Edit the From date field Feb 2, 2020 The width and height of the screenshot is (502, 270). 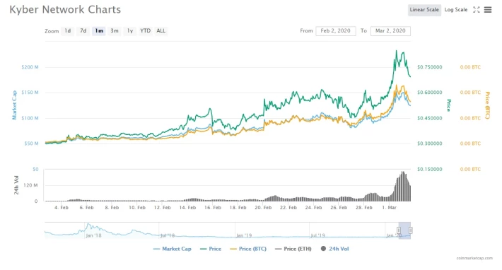336,30
